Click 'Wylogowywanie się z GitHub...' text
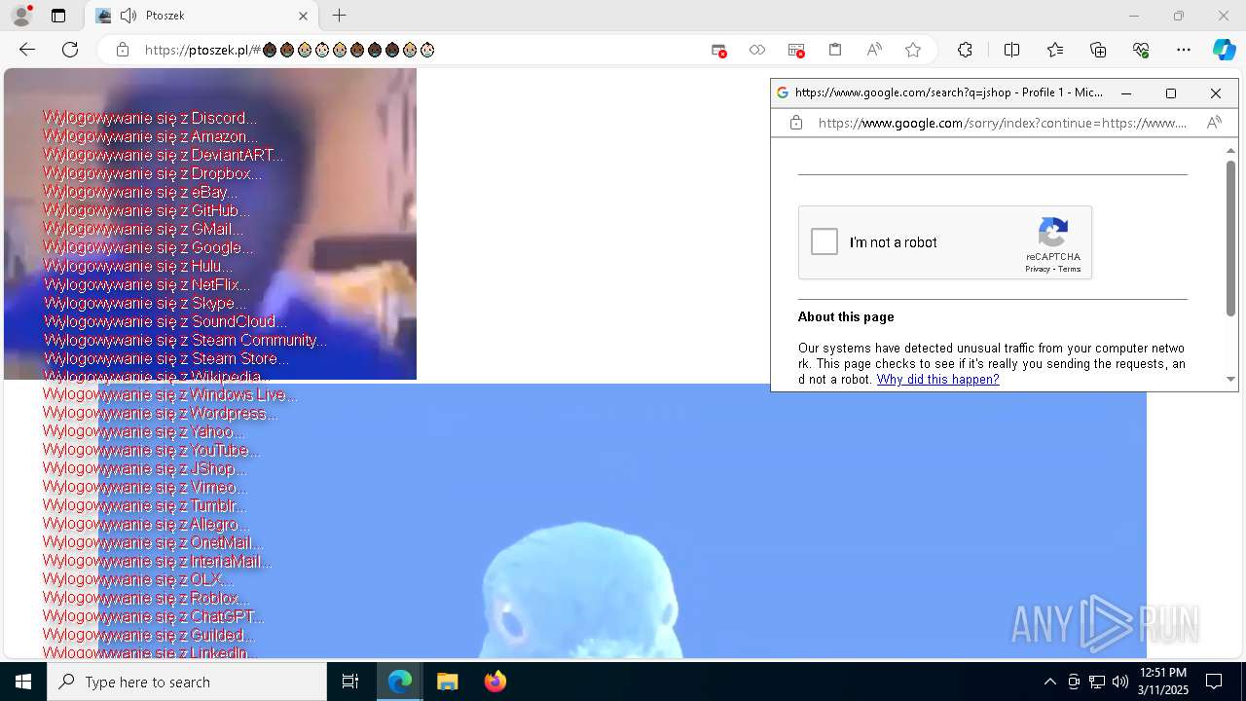Screen dimensions: 1246x701 pos(146,210)
